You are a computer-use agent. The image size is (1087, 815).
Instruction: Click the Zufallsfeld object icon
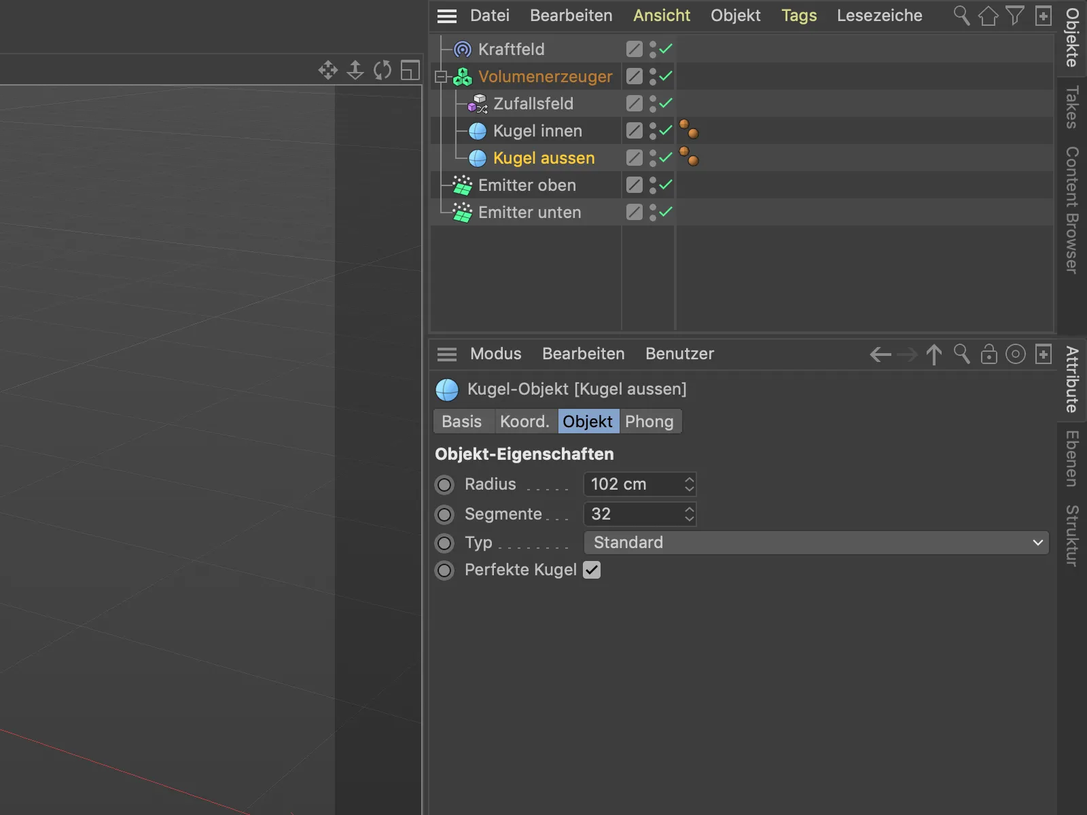(x=478, y=103)
